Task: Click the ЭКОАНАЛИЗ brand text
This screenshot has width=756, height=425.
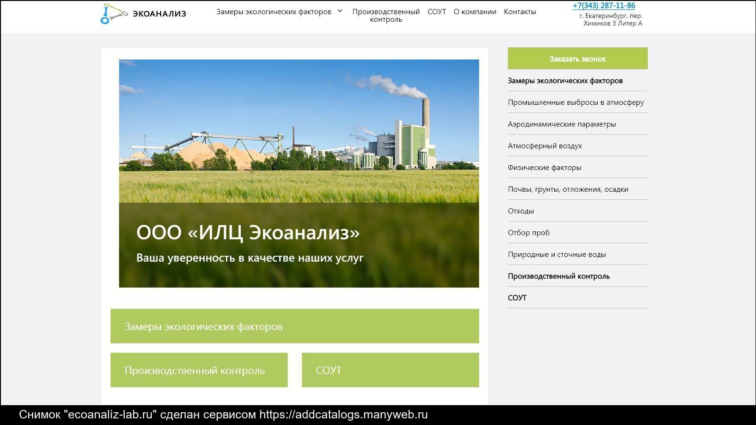Action: [159, 14]
